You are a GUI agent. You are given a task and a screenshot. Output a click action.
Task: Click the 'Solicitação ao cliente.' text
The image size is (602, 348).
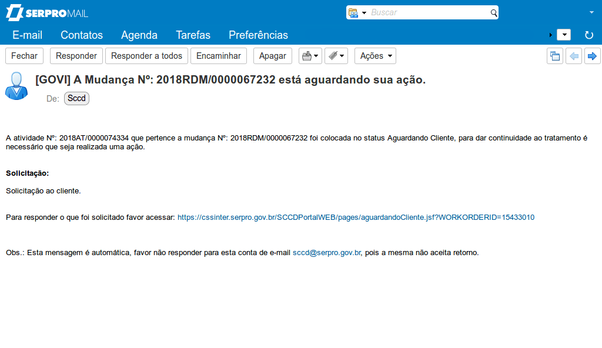[x=44, y=191]
